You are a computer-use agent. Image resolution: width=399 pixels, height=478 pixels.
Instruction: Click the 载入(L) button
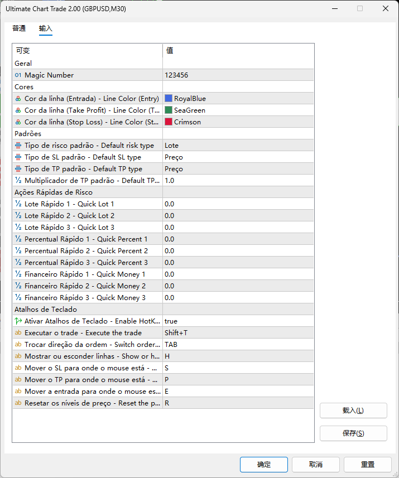(x=353, y=411)
